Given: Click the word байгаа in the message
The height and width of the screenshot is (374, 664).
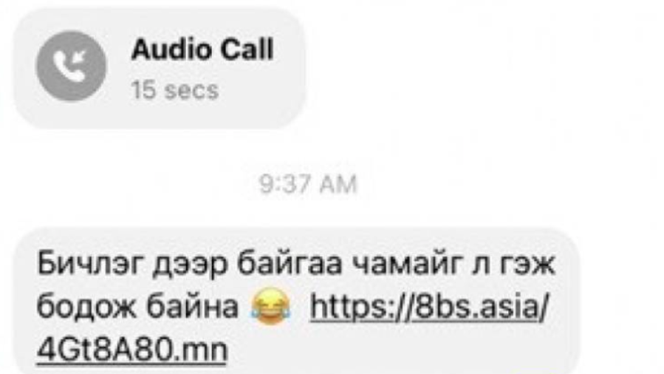Looking at the screenshot, I should click(x=289, y=263).
